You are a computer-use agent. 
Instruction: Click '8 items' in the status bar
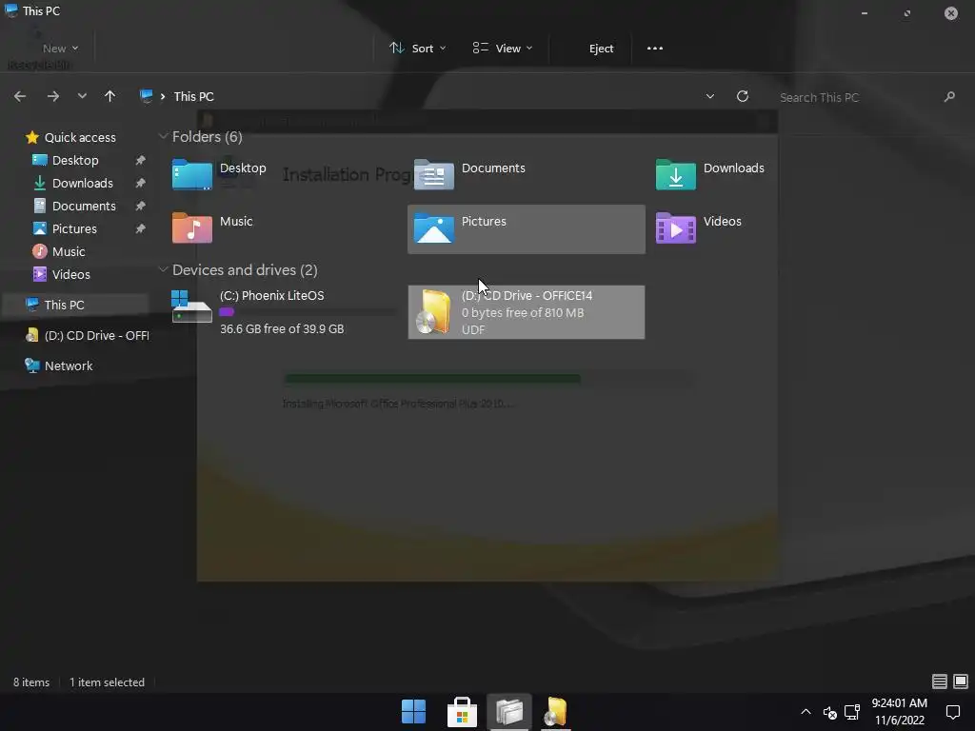coord(31,682)
